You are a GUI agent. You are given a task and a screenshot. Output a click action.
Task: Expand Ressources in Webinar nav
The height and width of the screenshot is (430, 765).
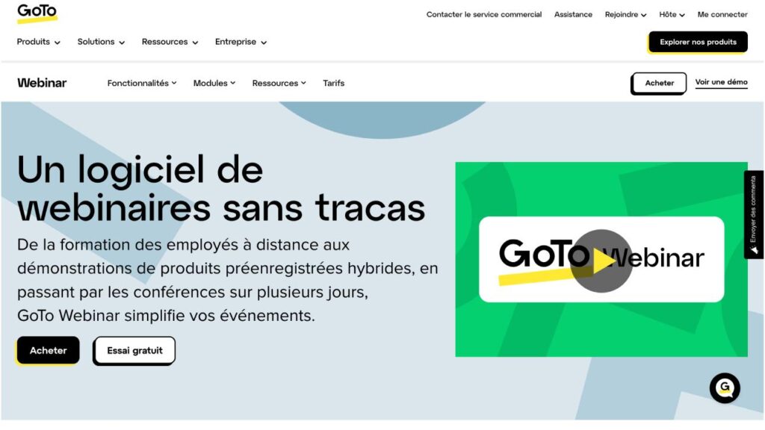pyautogui.click(x=279, y=83)
